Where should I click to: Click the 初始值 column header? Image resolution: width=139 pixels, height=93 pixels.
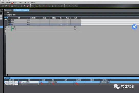pyautogui.click(x=44, y=18)
